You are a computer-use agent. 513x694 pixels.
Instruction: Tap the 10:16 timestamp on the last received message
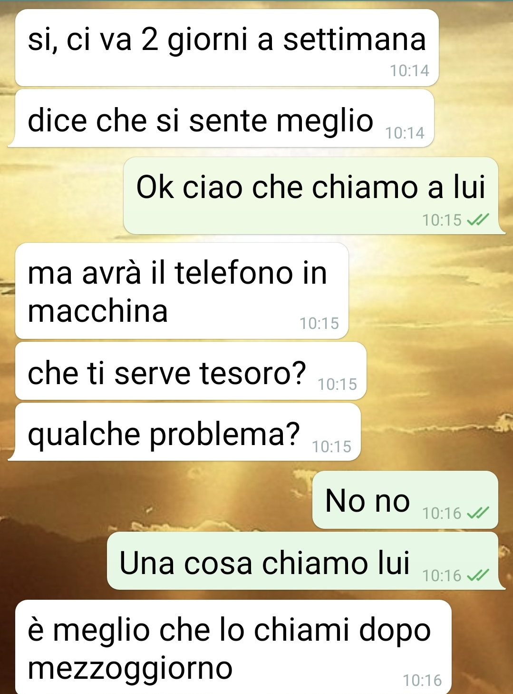(422, 680)
